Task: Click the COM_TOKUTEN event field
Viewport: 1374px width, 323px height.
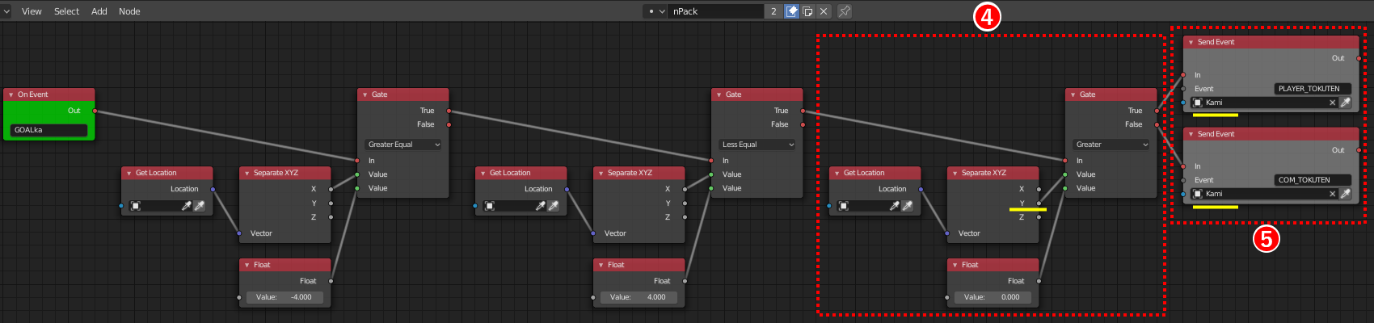Action: pyautogui.click(x=1313, y=180)
